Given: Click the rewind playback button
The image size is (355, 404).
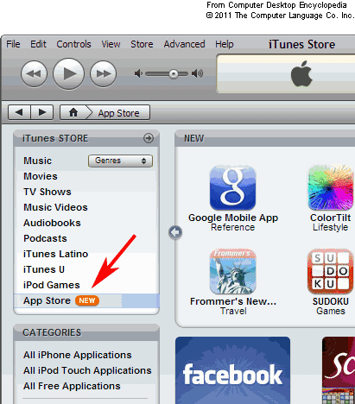Looking at the screenshot, I should [x=34, y=74].
